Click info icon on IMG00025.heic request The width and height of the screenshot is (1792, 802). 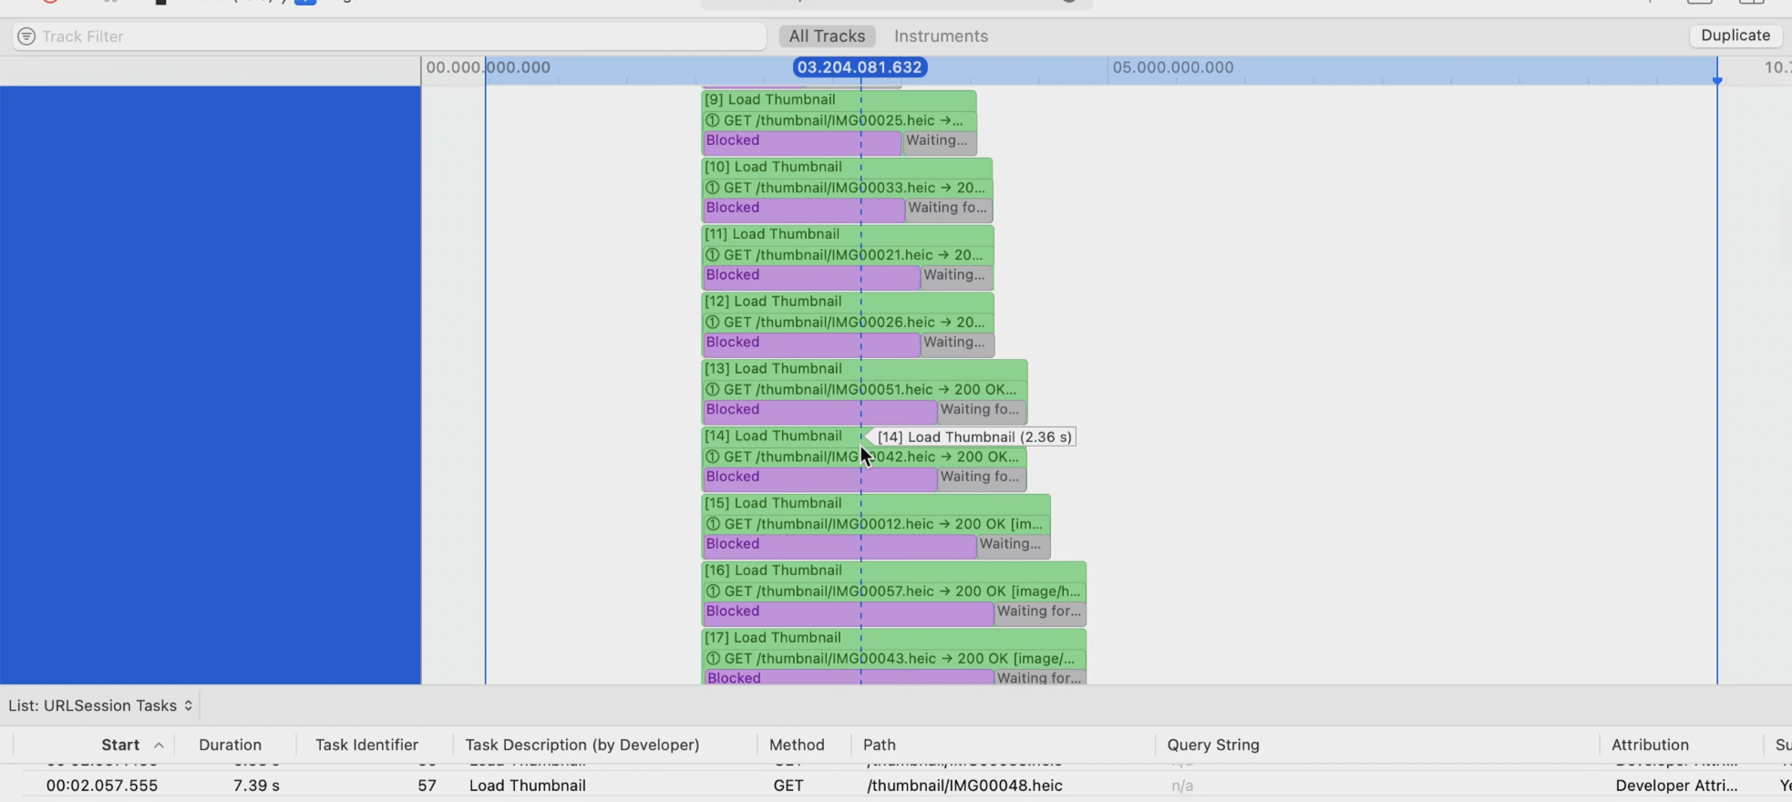[713, 121]
